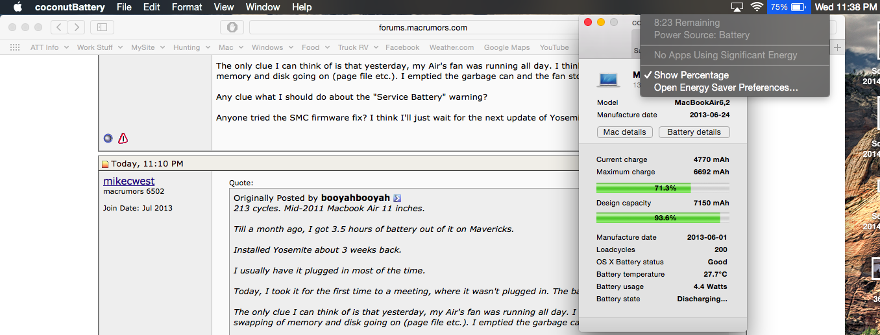880x335 pixels.
Task: Open the Google Maps bookmark
Action: point(507,47)
